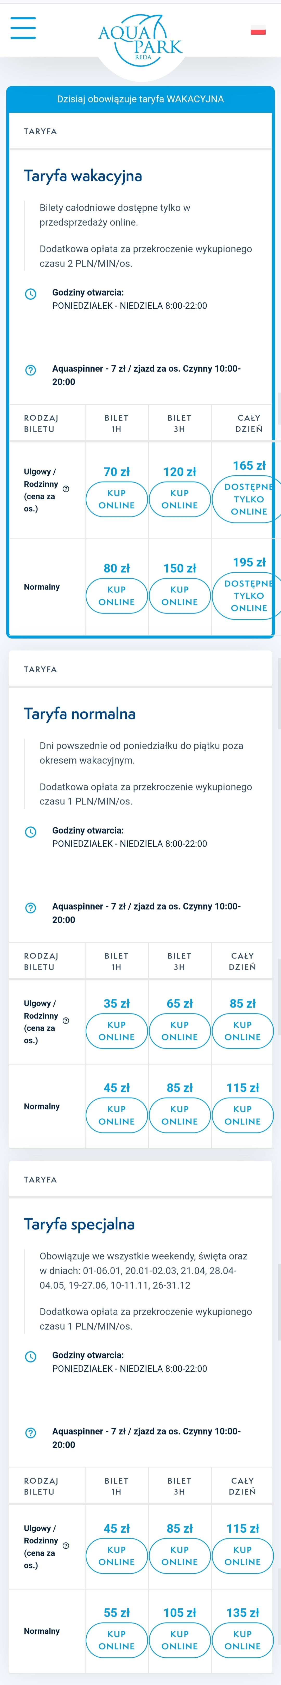Click help icon beside Ulgowy/Rodzinny in Taryfa specjalna
The width and height of the screenshot is (281, 1685).
[66, 1546]
